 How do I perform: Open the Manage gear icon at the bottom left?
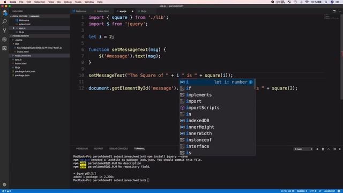(x=4, y=184)
